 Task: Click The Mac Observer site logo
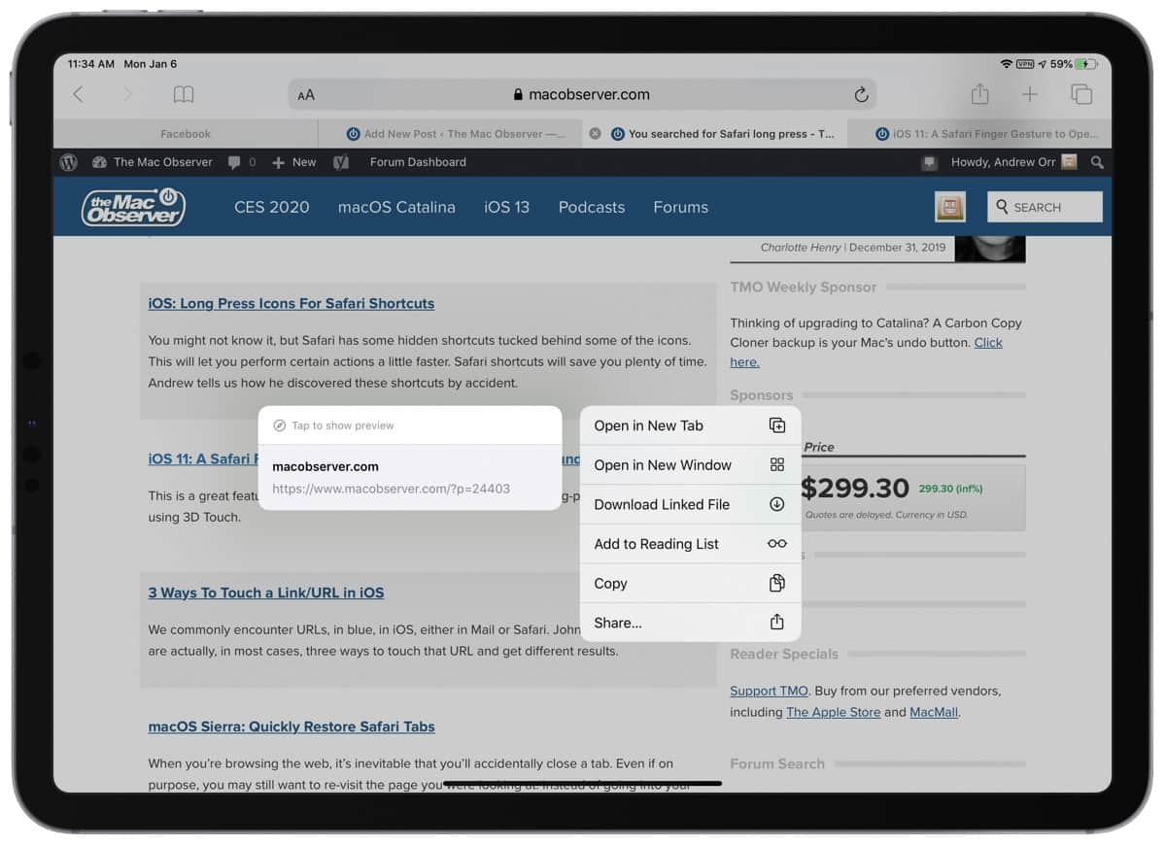pyautogui.click(x=133, y=207)
